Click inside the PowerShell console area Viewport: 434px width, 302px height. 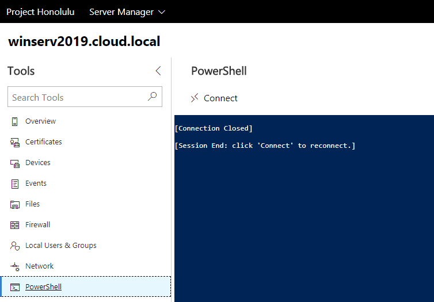click(304, 219)
